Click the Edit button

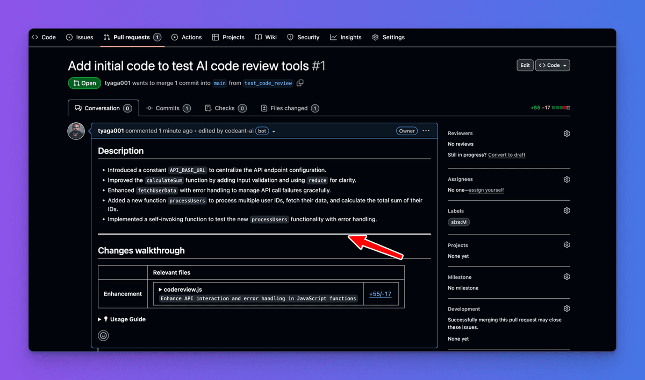[525, 65]
